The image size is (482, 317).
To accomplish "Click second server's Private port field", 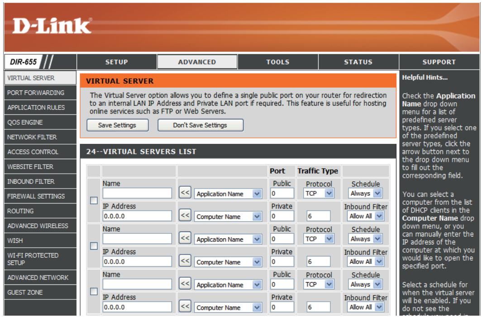I will click(282, 261).
